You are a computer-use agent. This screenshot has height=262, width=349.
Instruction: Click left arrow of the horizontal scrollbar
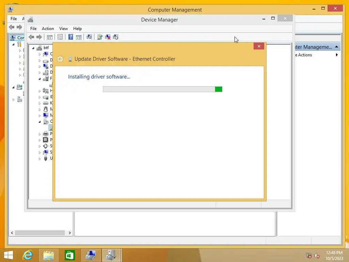12,233
